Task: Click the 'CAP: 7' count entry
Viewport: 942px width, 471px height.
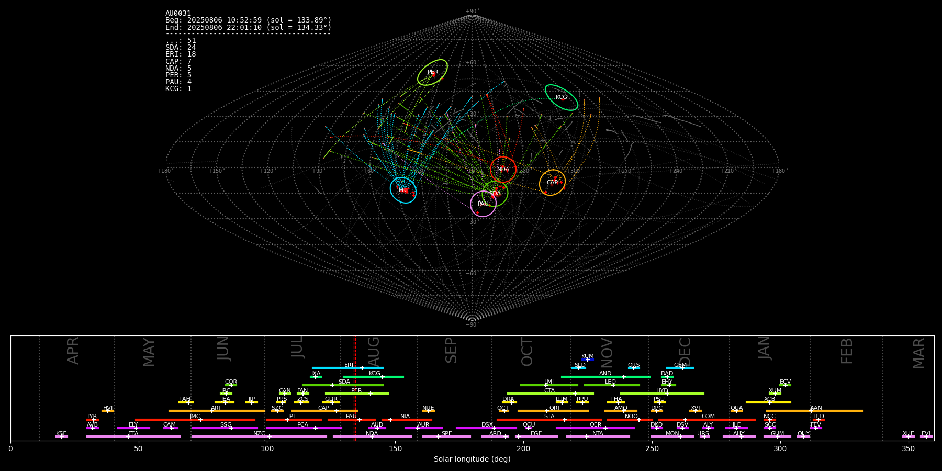Action: coord(178,62)
